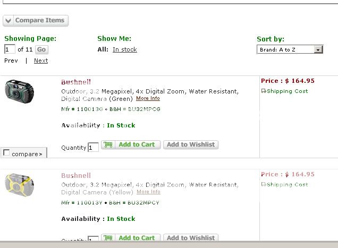The image size is (338, 248).
Task: Click the cart icon for green Bushnell camera
Action: click(108, 144)
